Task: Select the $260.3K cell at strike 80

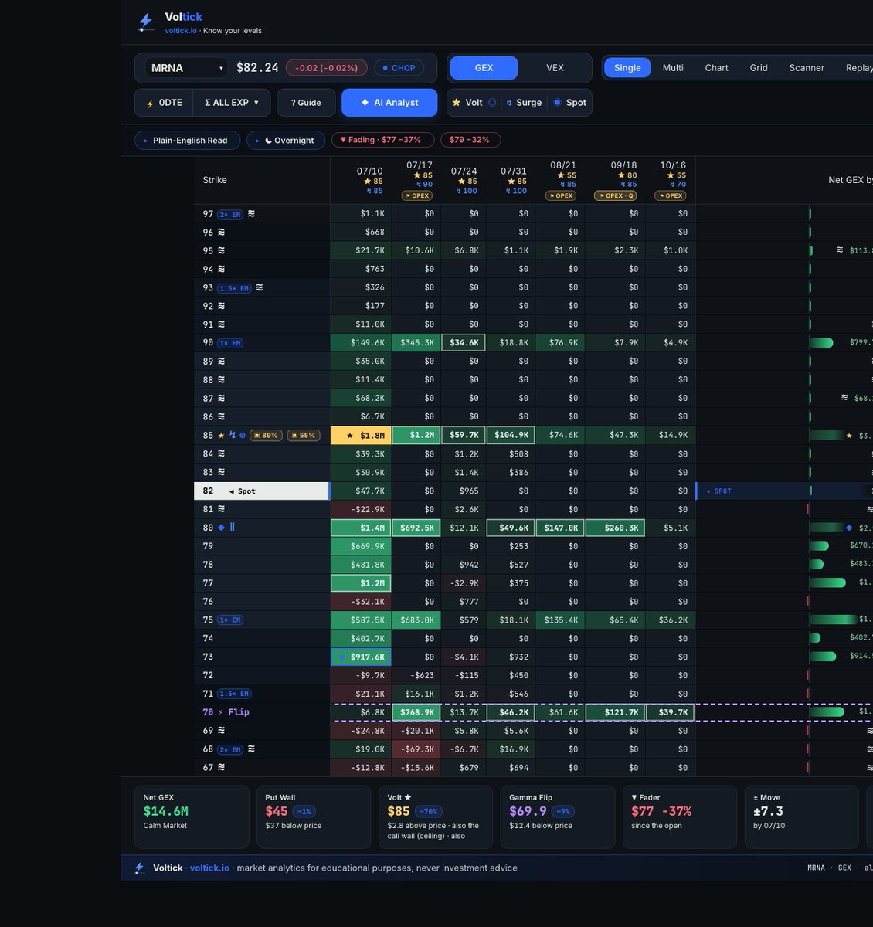Action: pos(616,528)
